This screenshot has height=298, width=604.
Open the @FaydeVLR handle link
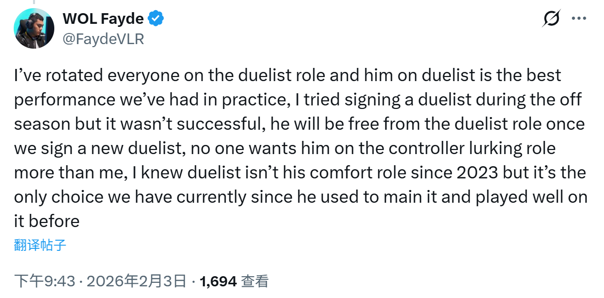103,39
